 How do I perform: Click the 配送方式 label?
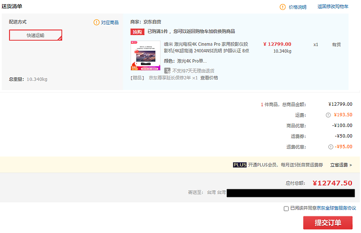[x=18, y=22]
